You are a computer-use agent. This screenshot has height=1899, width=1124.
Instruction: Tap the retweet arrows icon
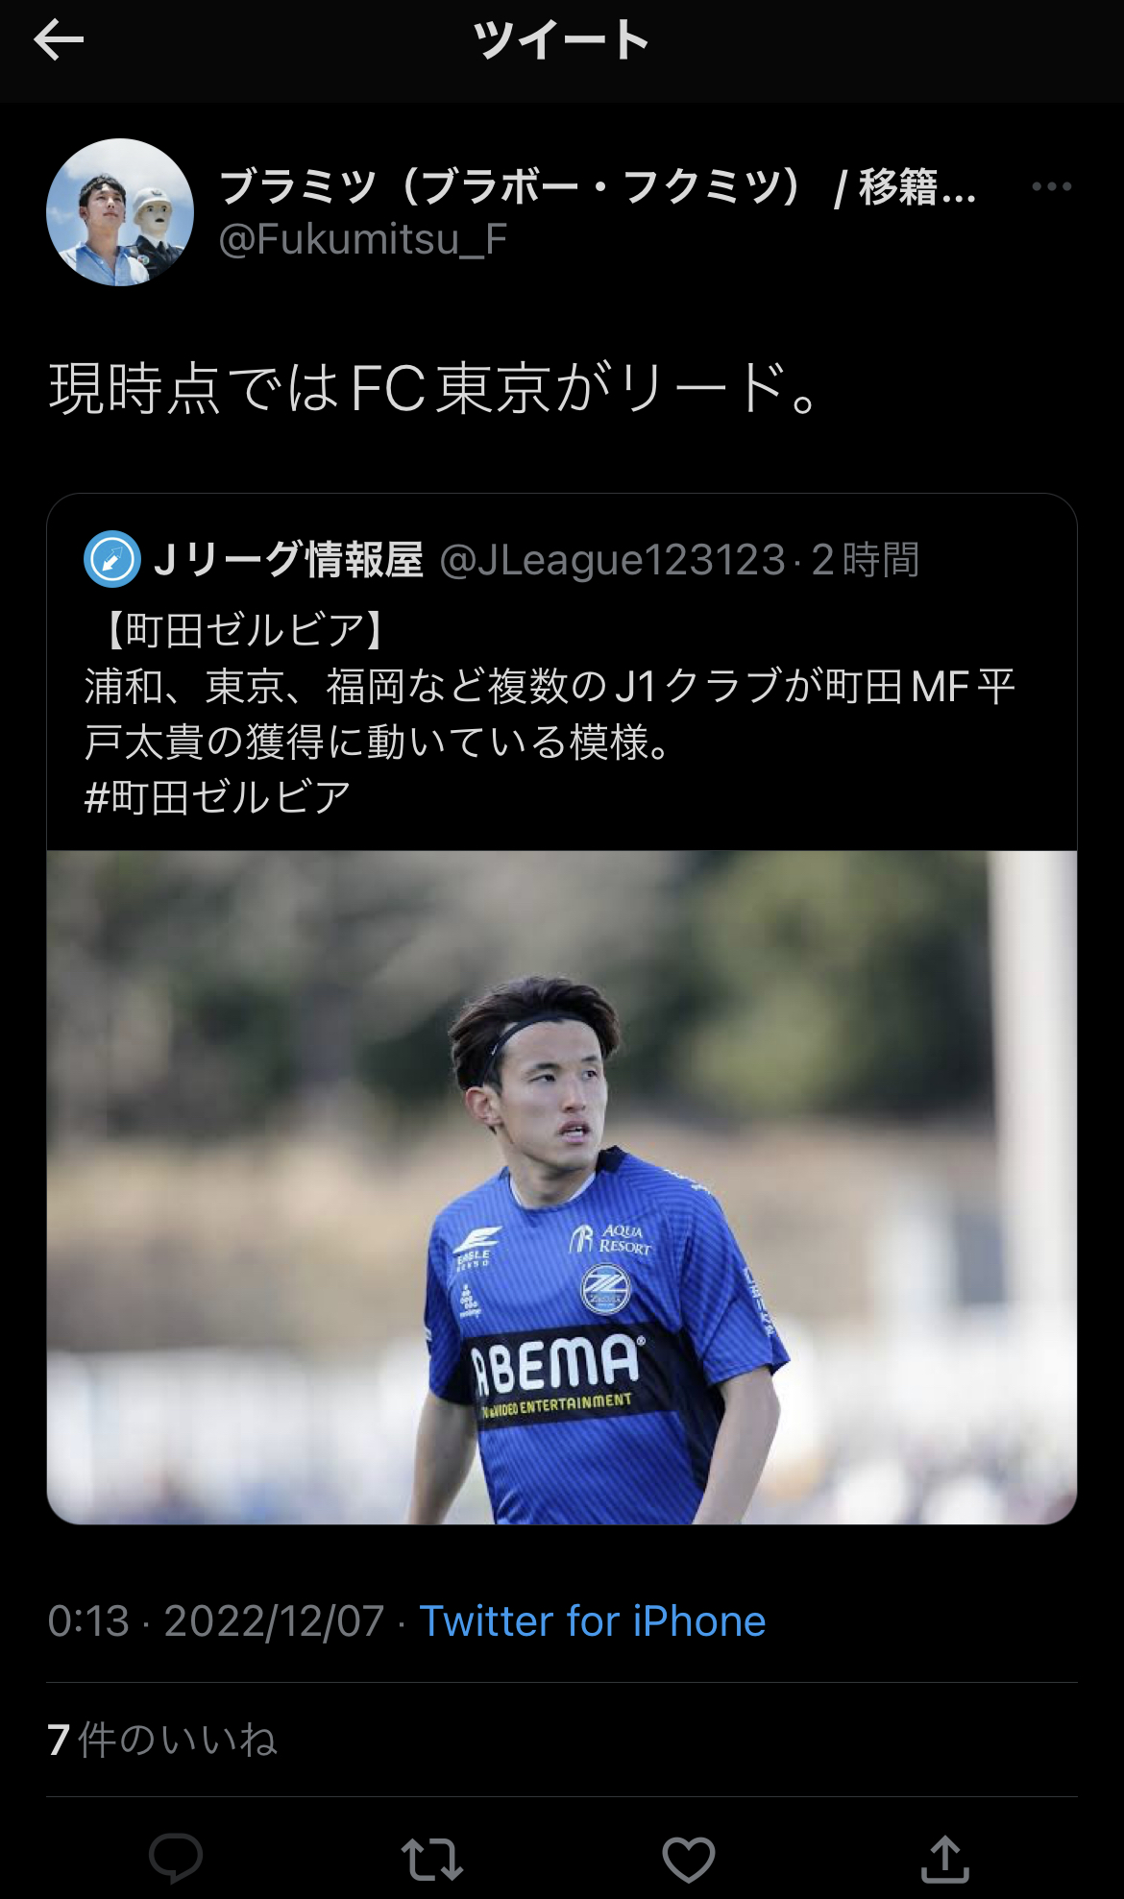(x=432, y=1858)
